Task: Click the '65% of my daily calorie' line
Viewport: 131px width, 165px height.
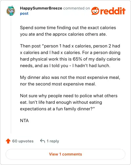Action: point(70,59)
